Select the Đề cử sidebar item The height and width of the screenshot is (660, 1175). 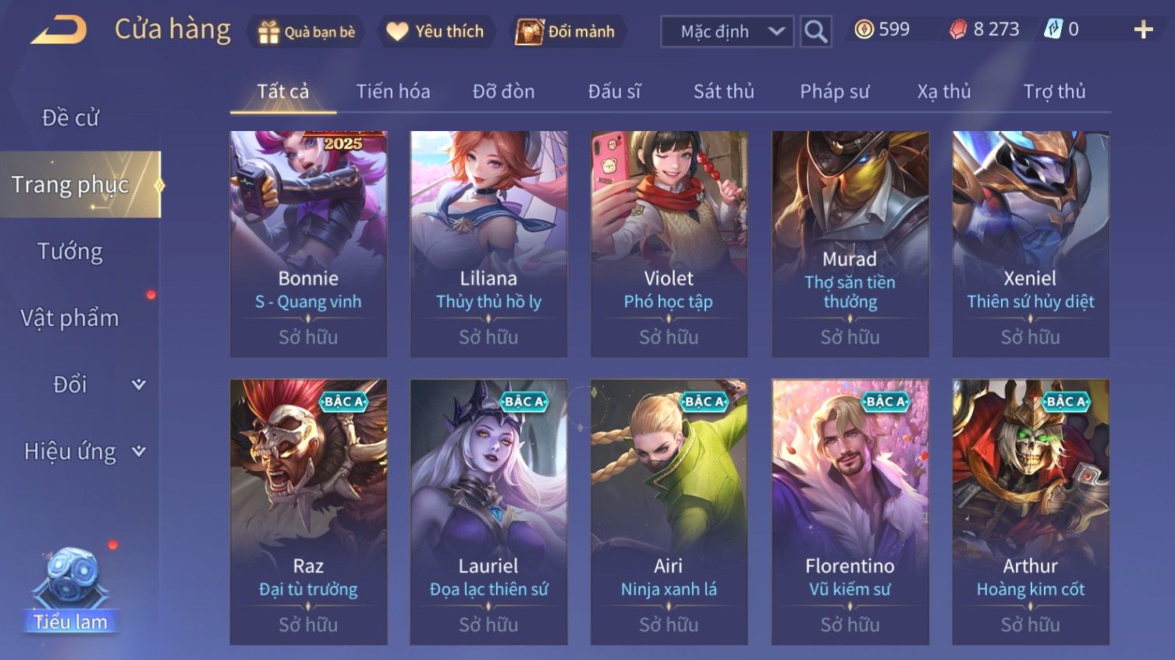(70, 118)
